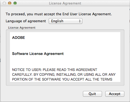Click the License Agreement window title
Viewport: 130px width, 102px height.
(x=65, y=3)
